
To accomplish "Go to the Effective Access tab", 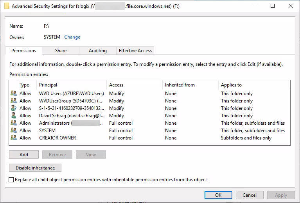I will pos(135,51).
